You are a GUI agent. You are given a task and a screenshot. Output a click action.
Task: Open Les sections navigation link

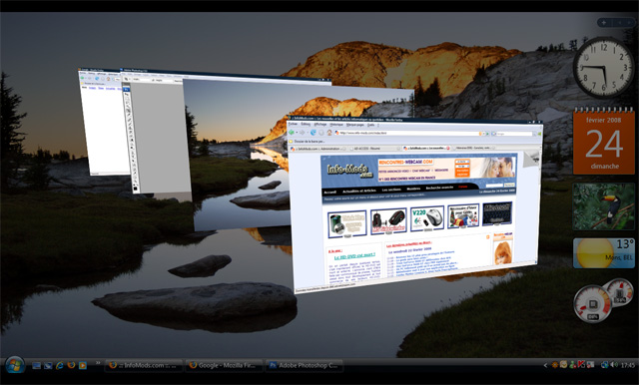pos(391,190)
